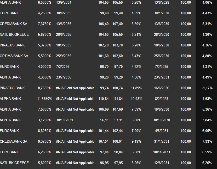Select the OPTIMA BANK SA issuer name
This screenshot has width=217, height=169.
coord(14,56)
